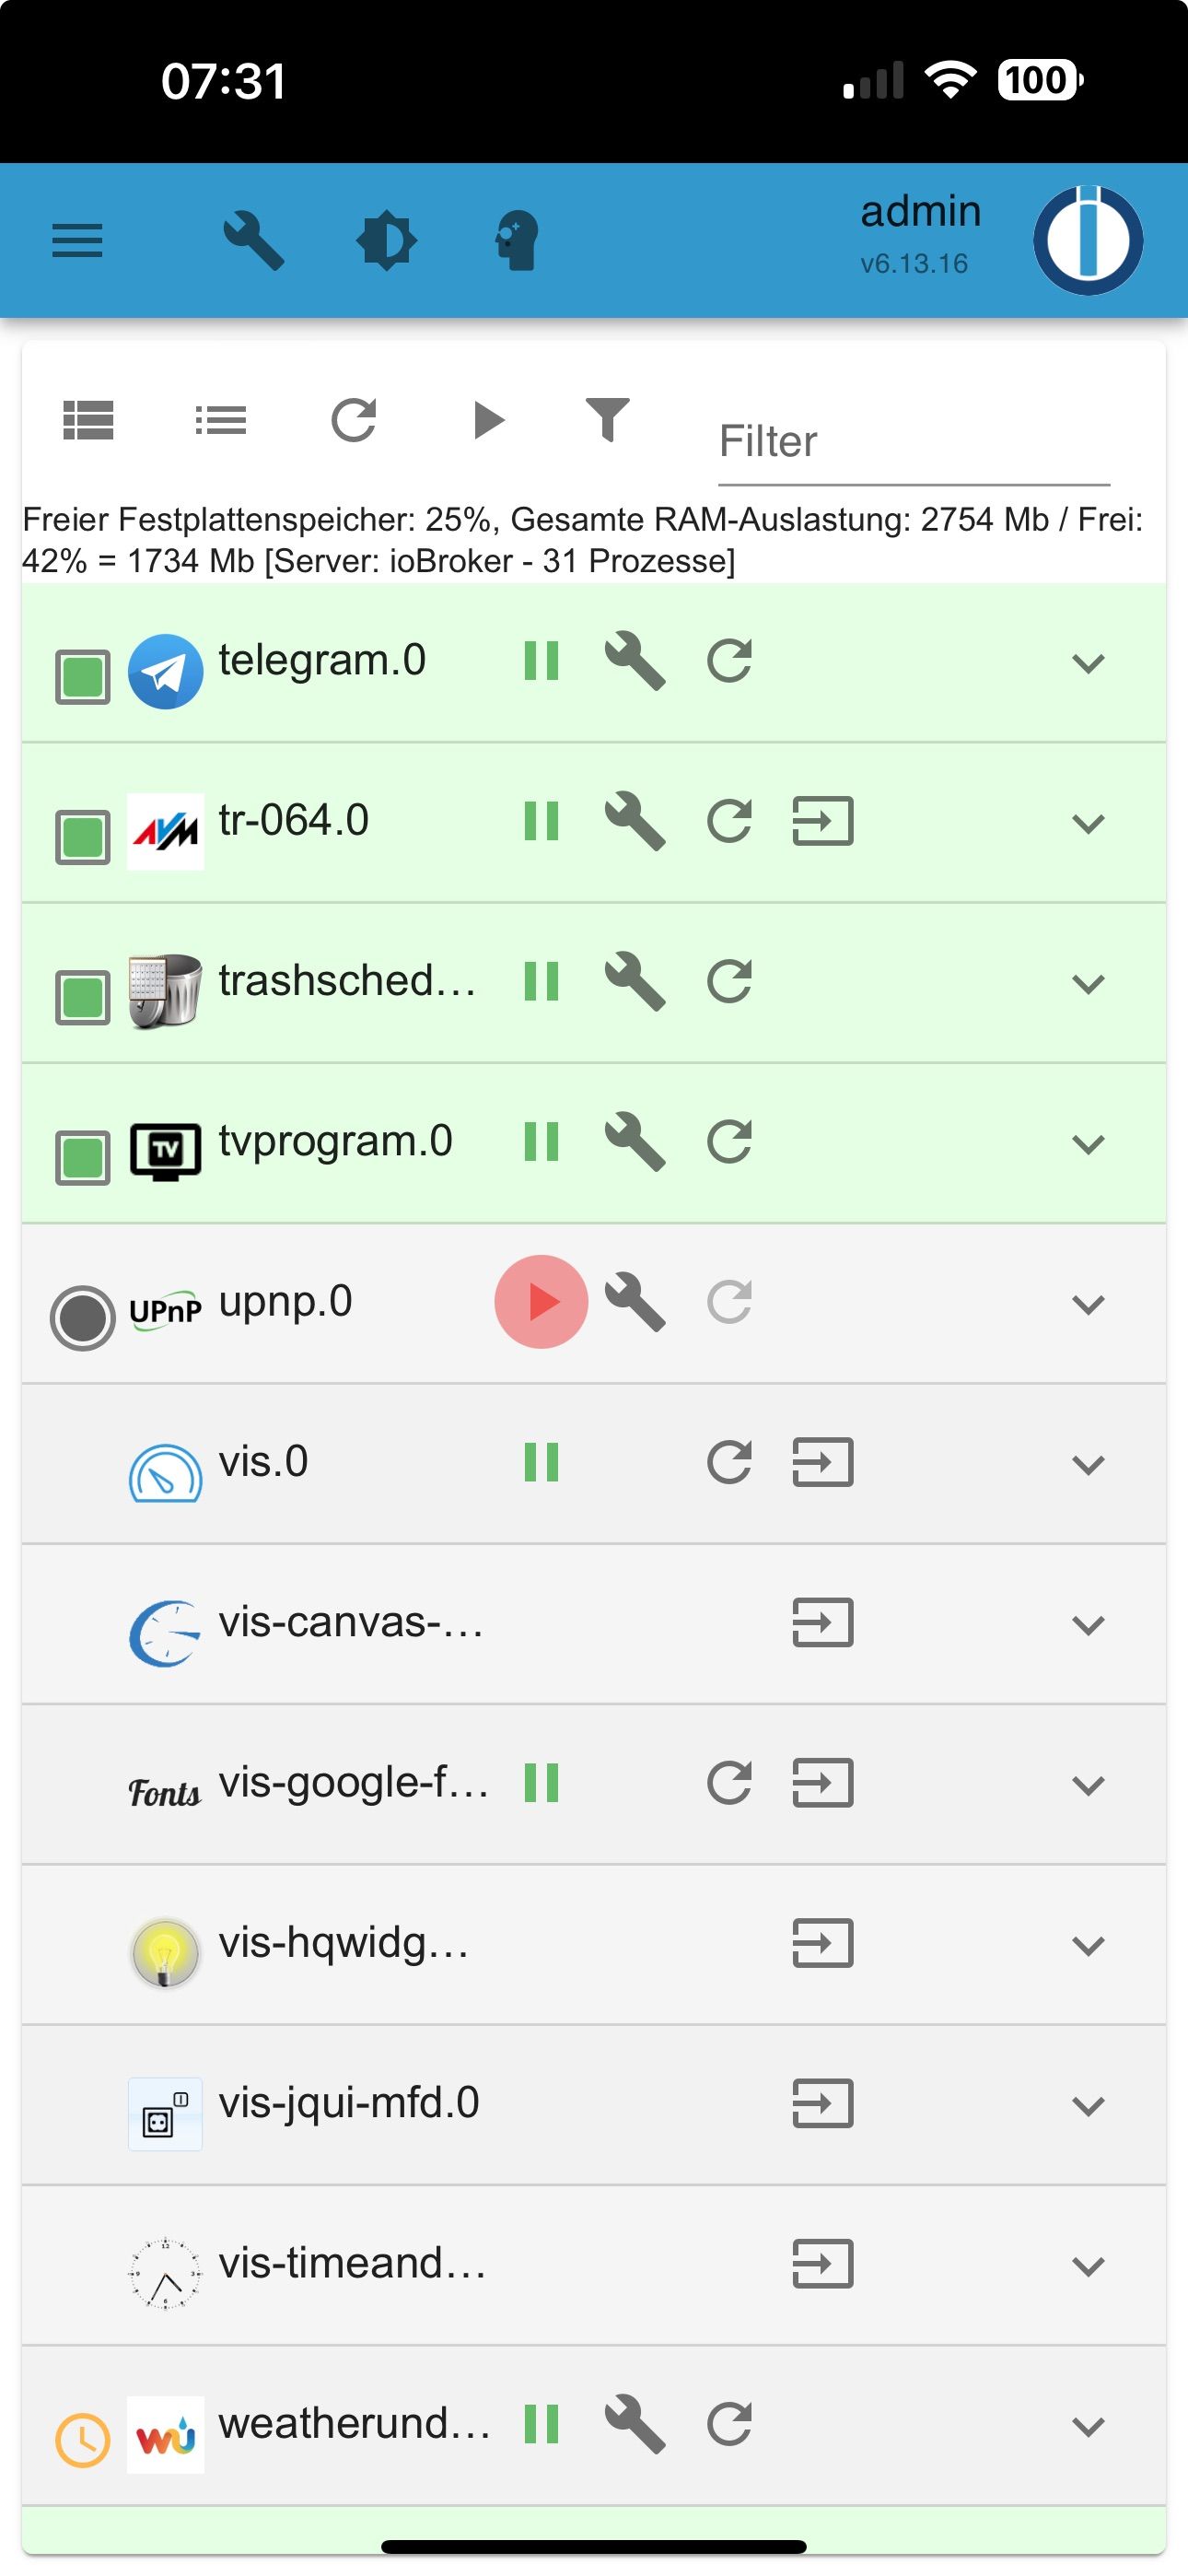Open tr-064.0 configuration wrench
Screen dimensions: 1188x2576
635,821
